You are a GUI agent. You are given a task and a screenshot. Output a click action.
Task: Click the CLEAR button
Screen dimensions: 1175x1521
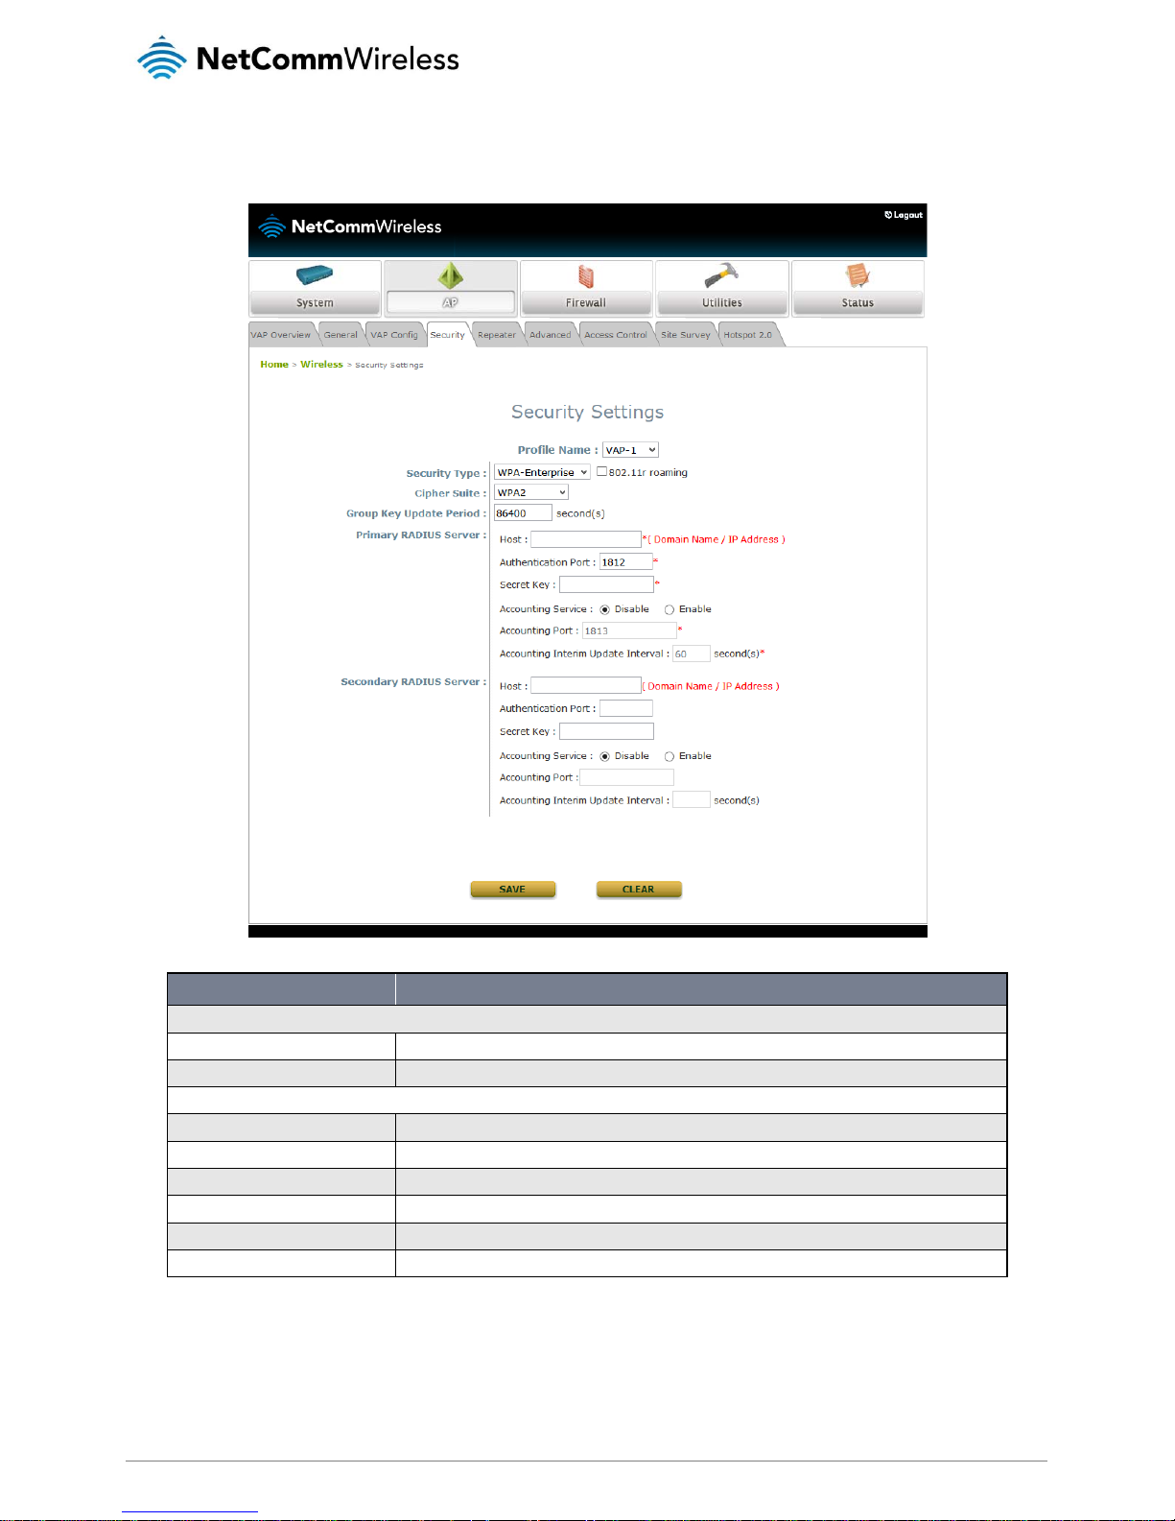639,890
